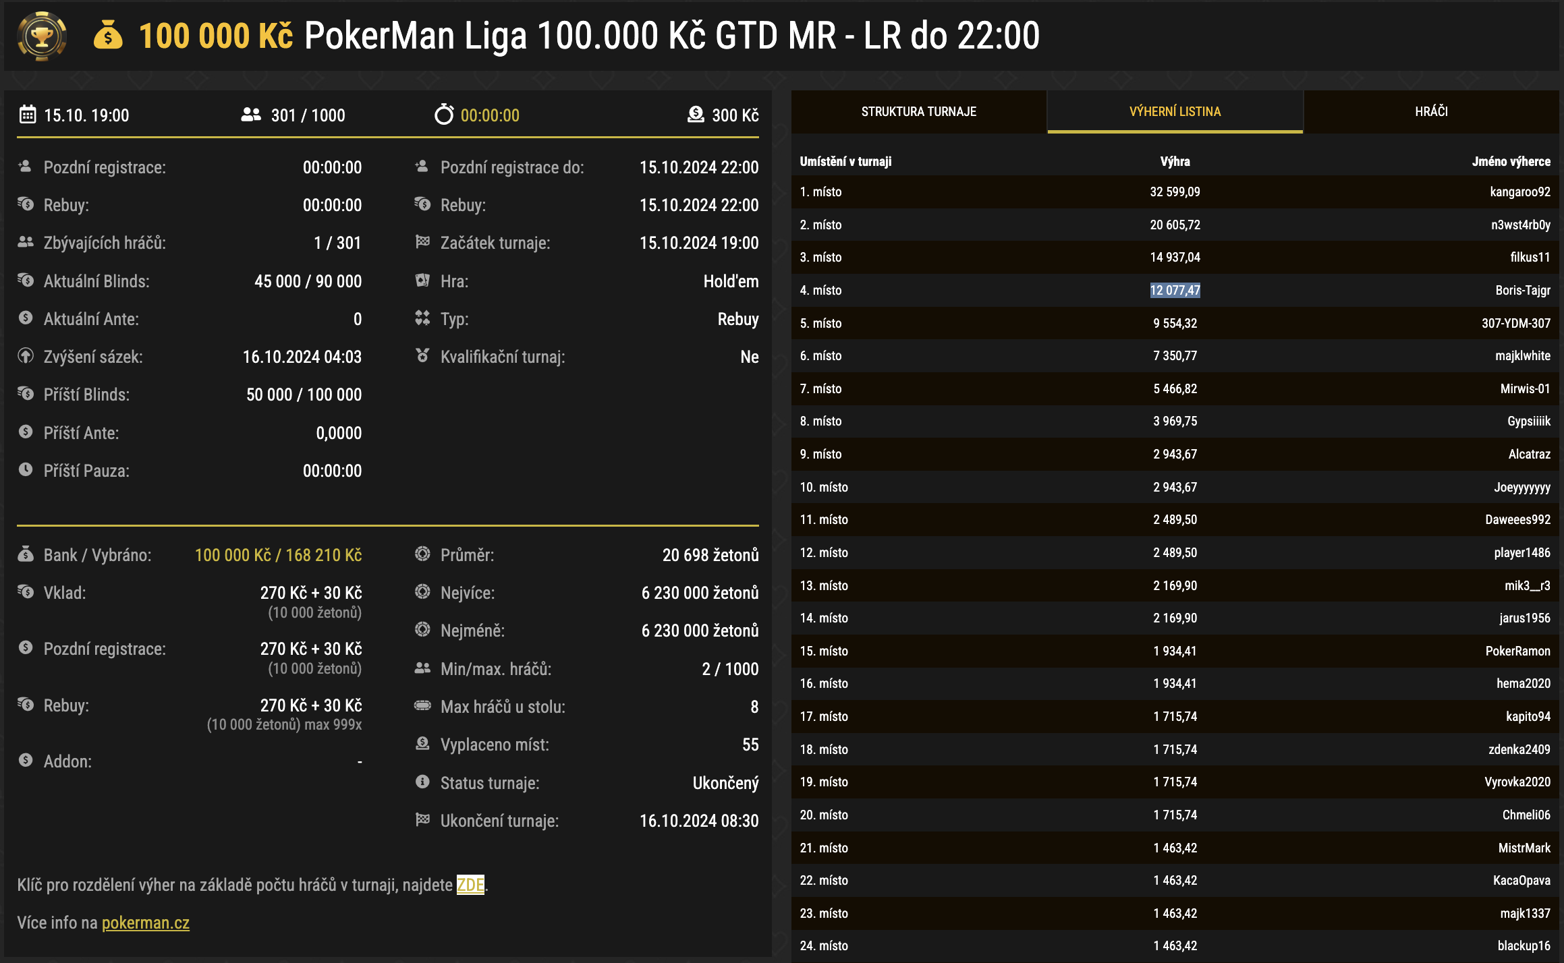Click the Ukončený status value
This screenshot has width=1564, height=963.
click(x=725, y=783)
